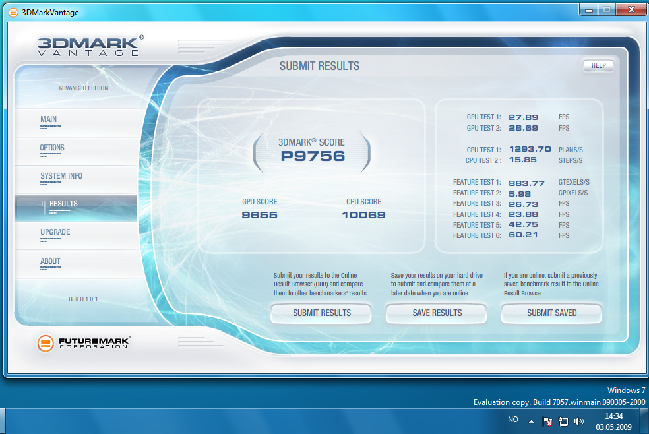Click the 3DMark score P9756

coord(313,156)
